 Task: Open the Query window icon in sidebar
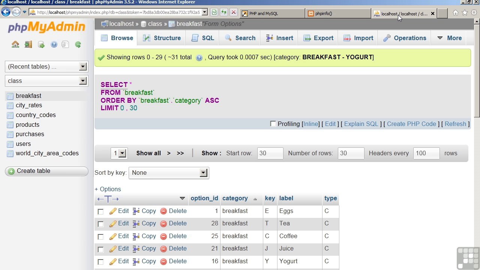point(41,45)
